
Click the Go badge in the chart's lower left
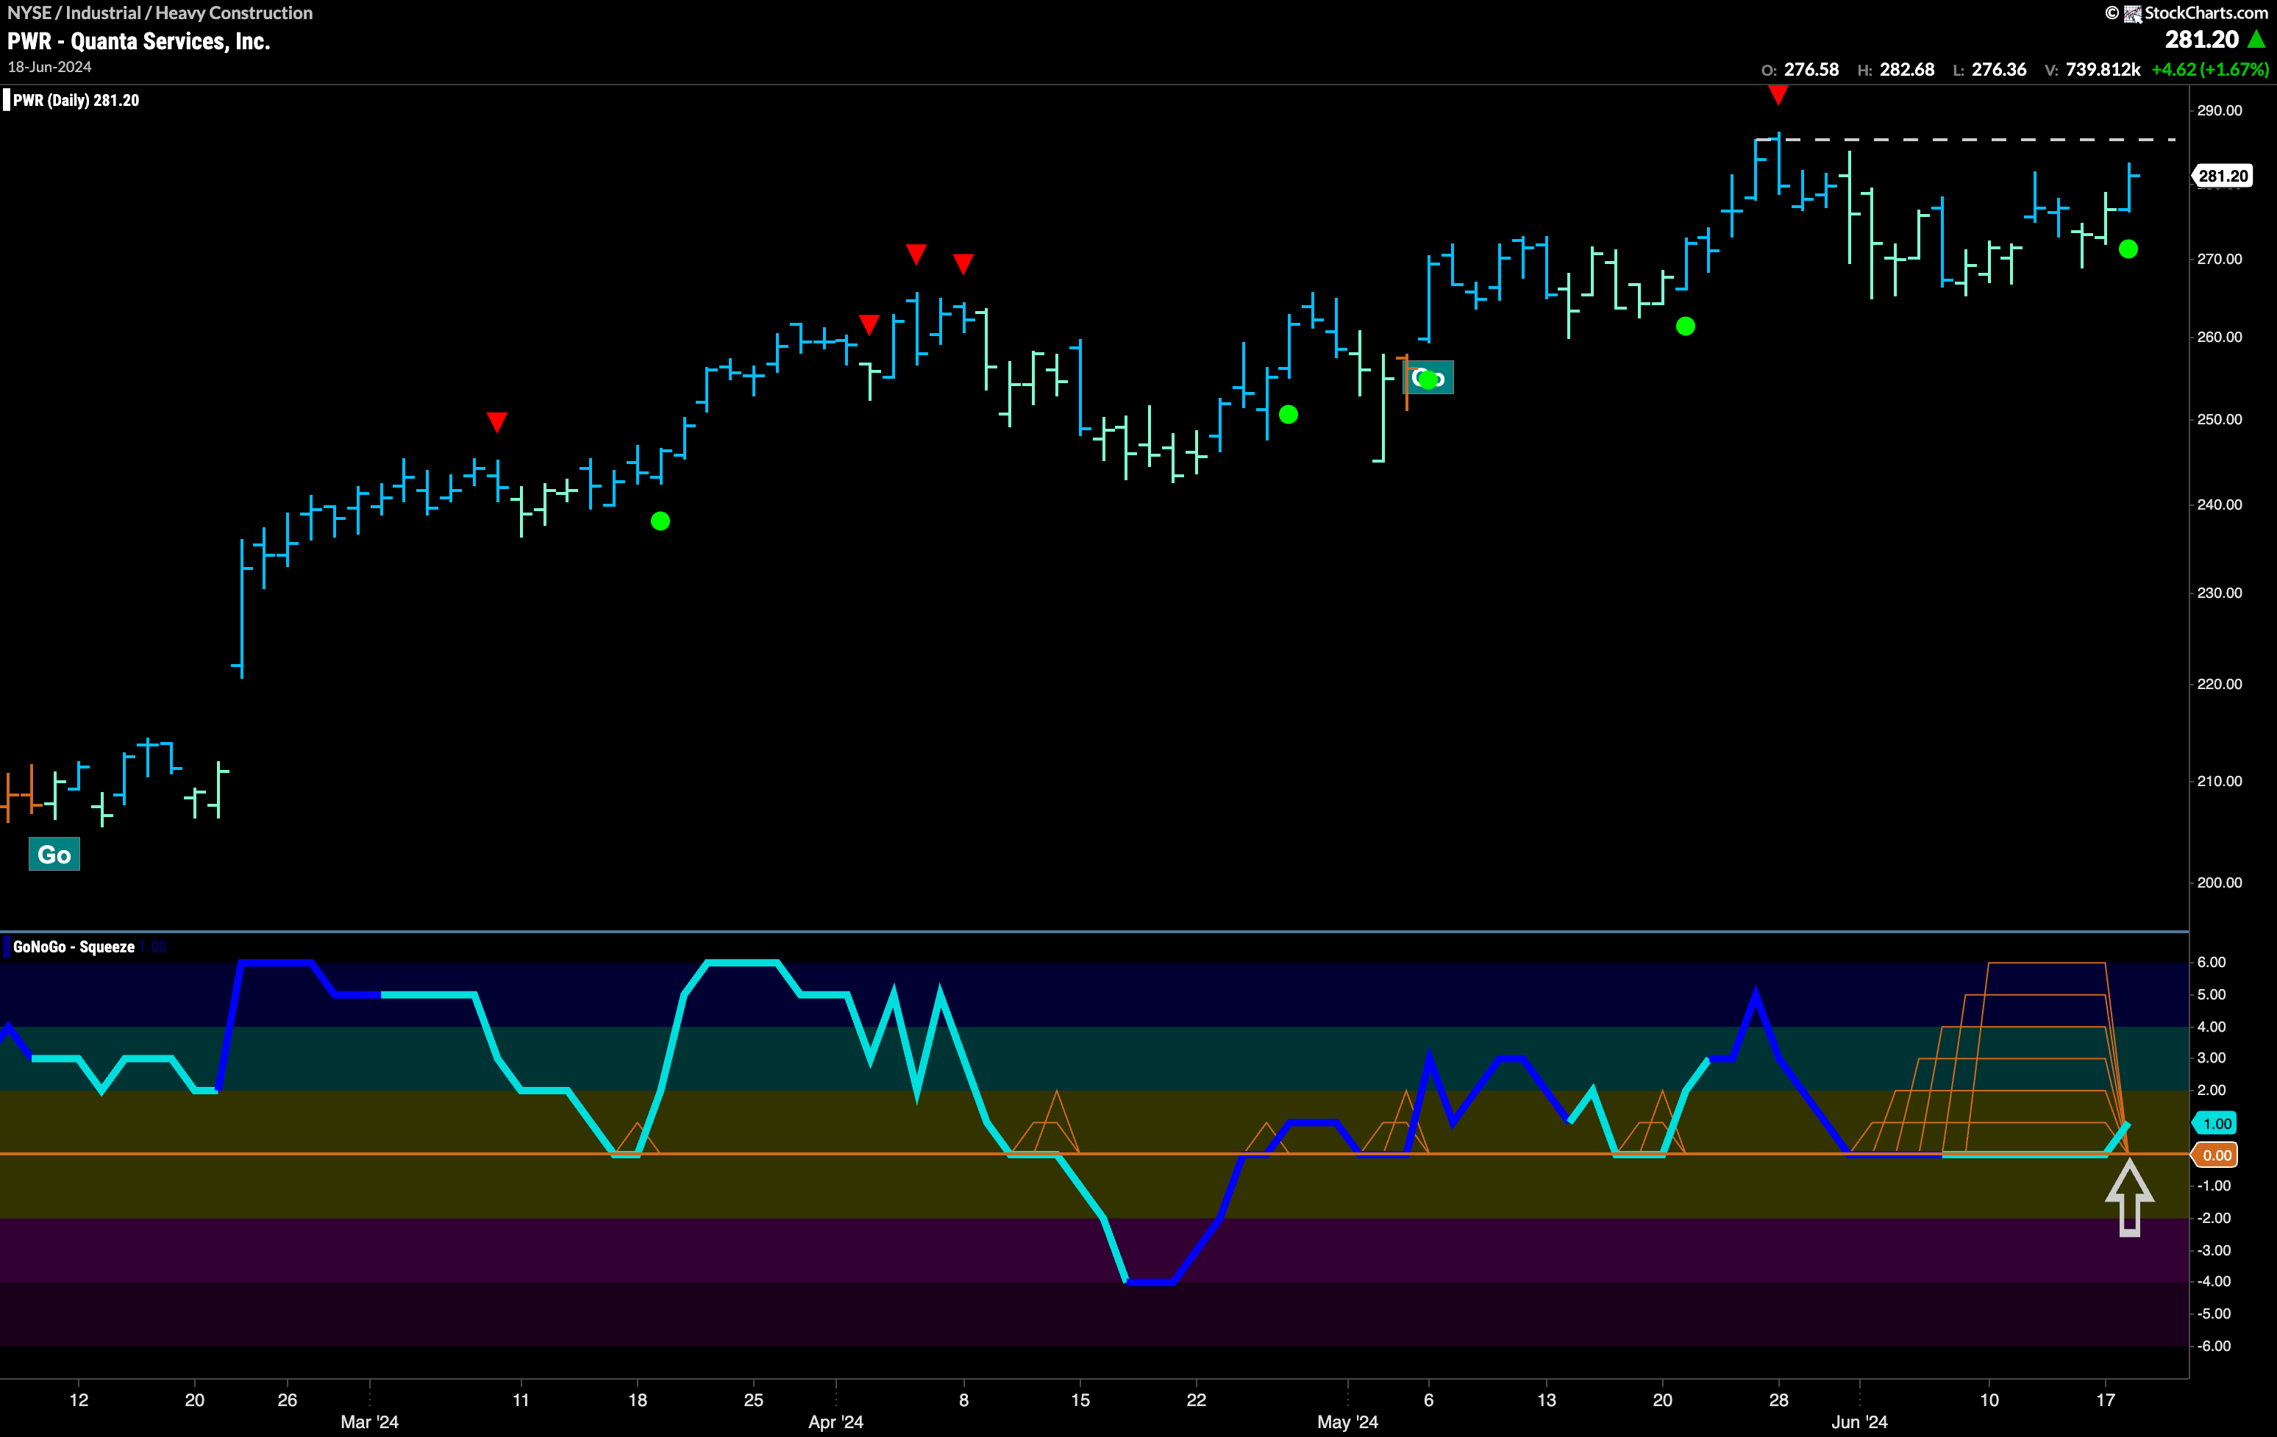click(54, 855)
